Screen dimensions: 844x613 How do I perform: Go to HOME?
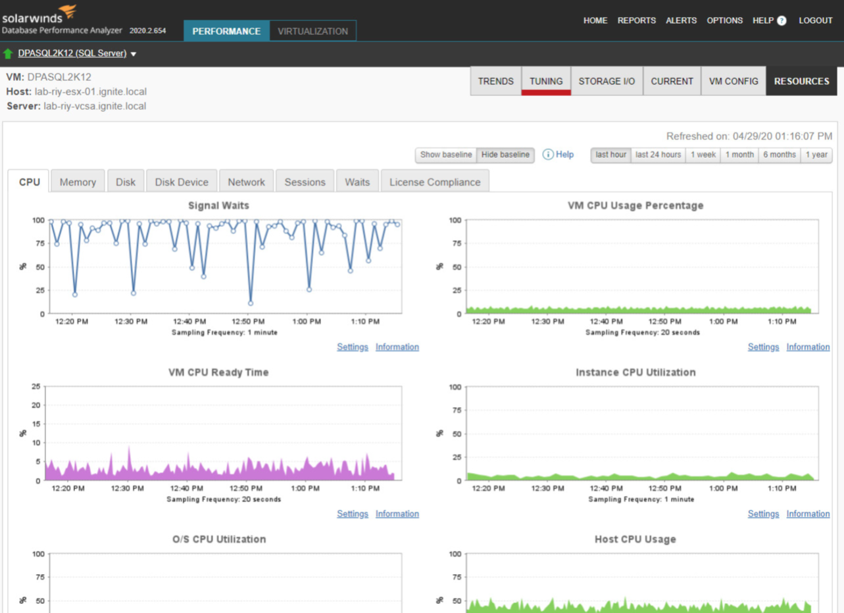[595, 20]
